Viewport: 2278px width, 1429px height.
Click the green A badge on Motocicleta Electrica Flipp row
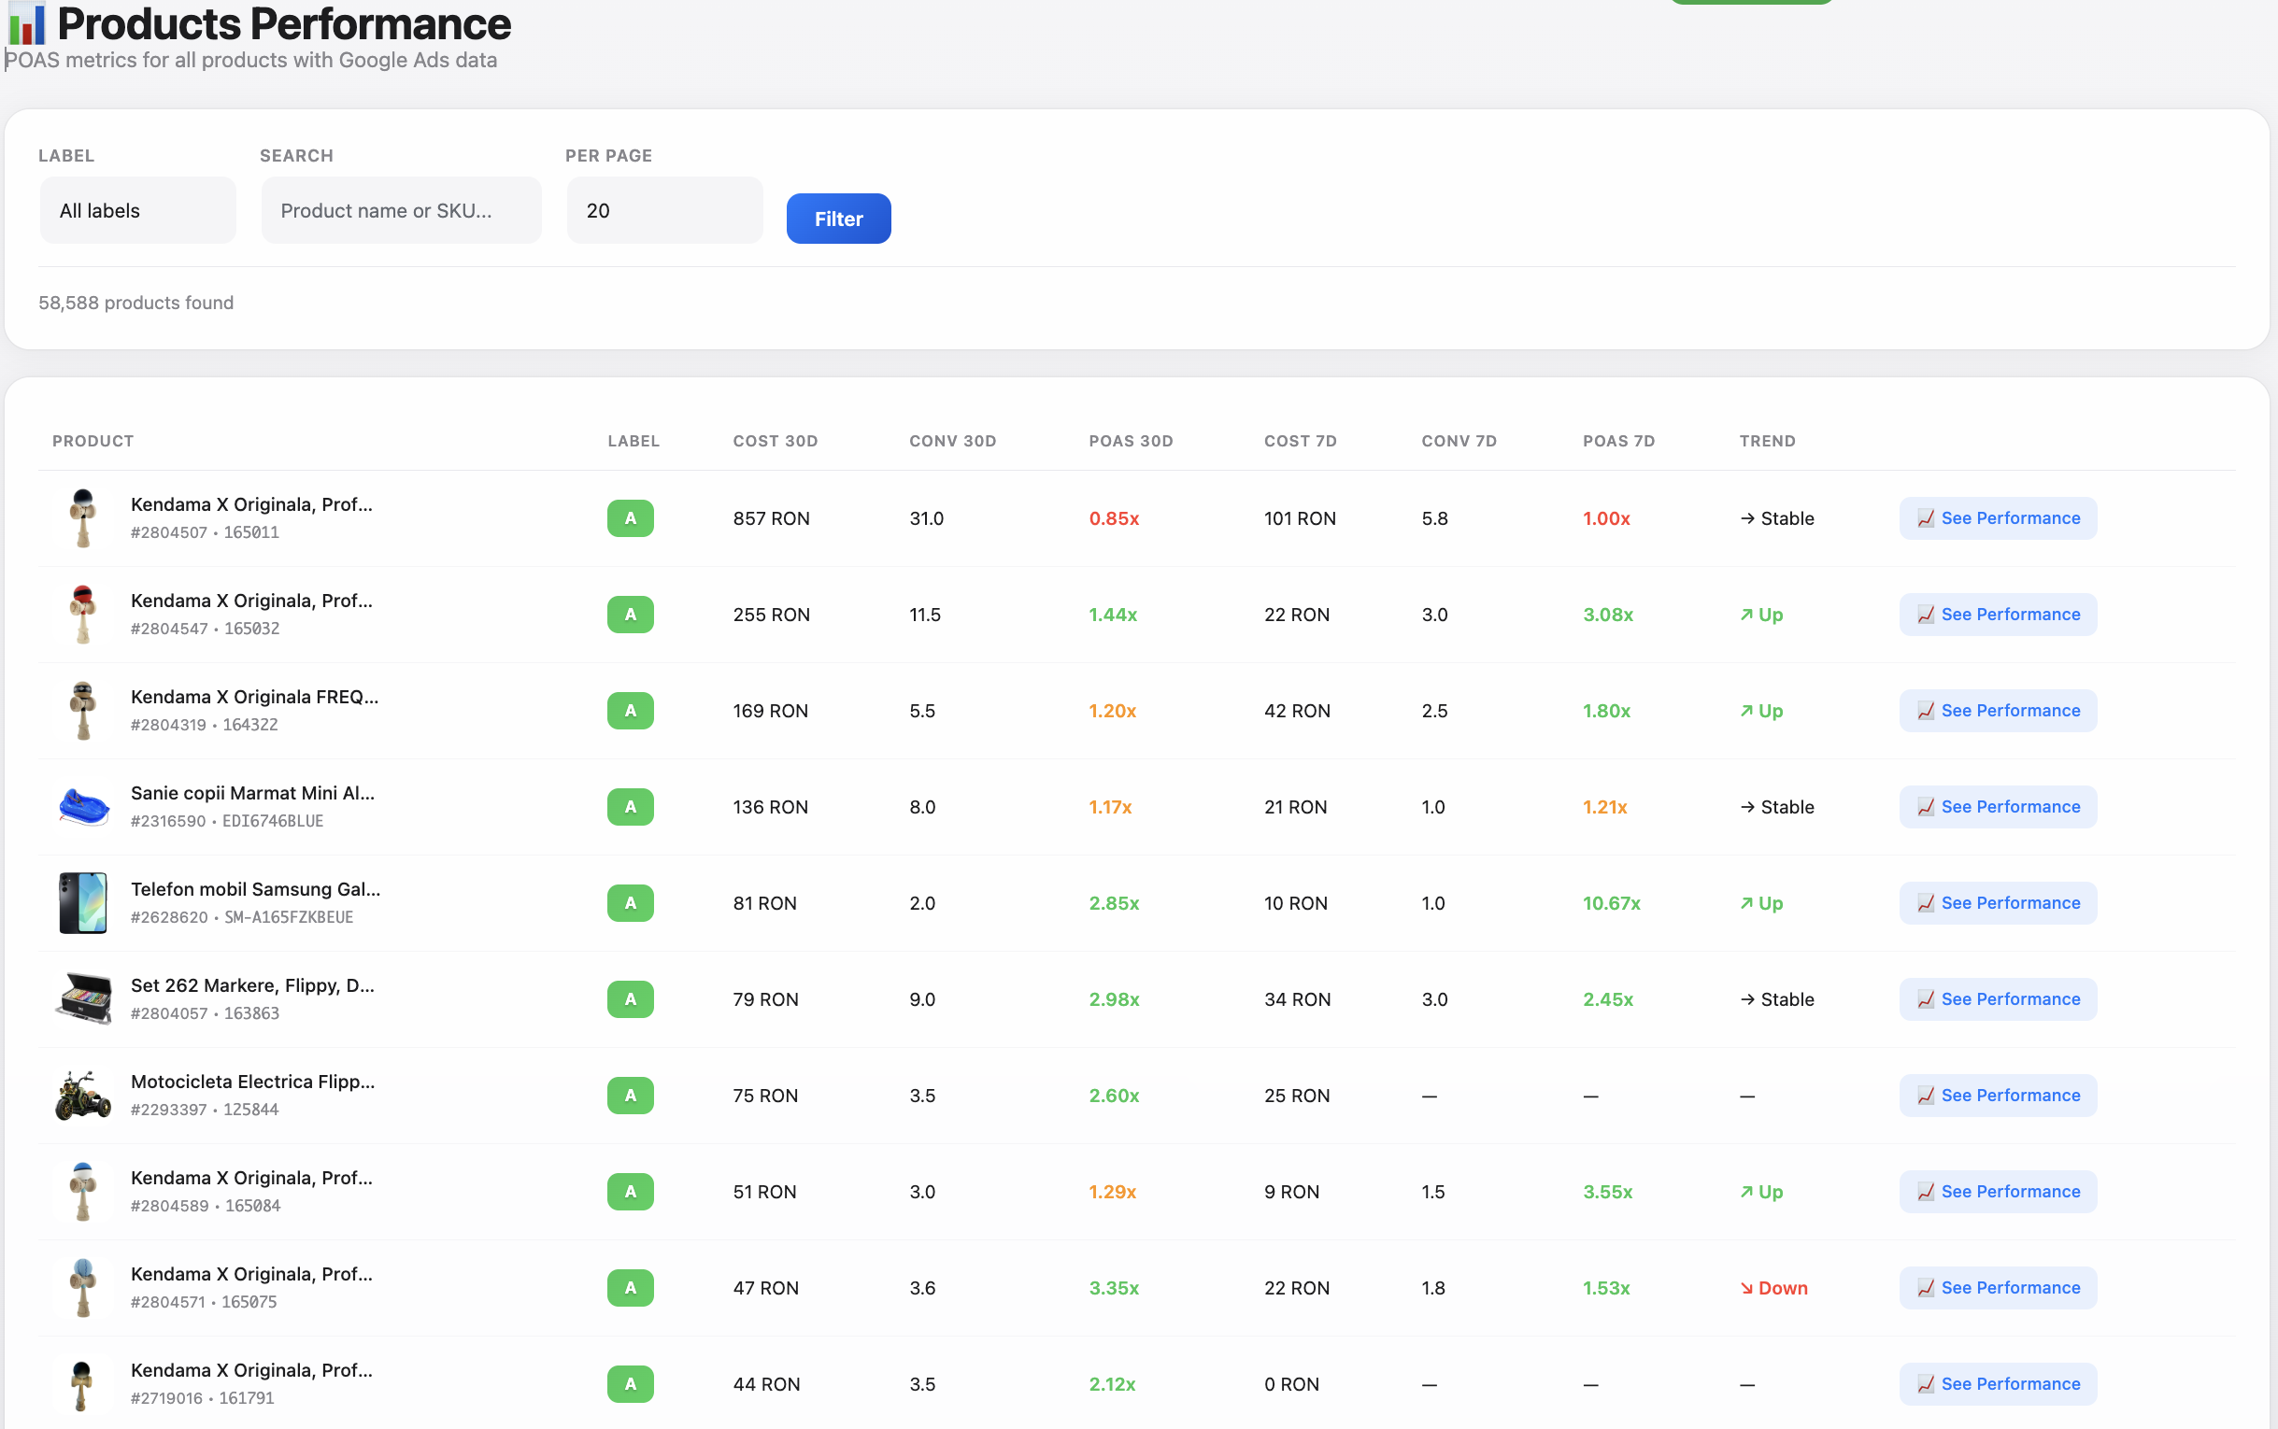(630, 1096)
